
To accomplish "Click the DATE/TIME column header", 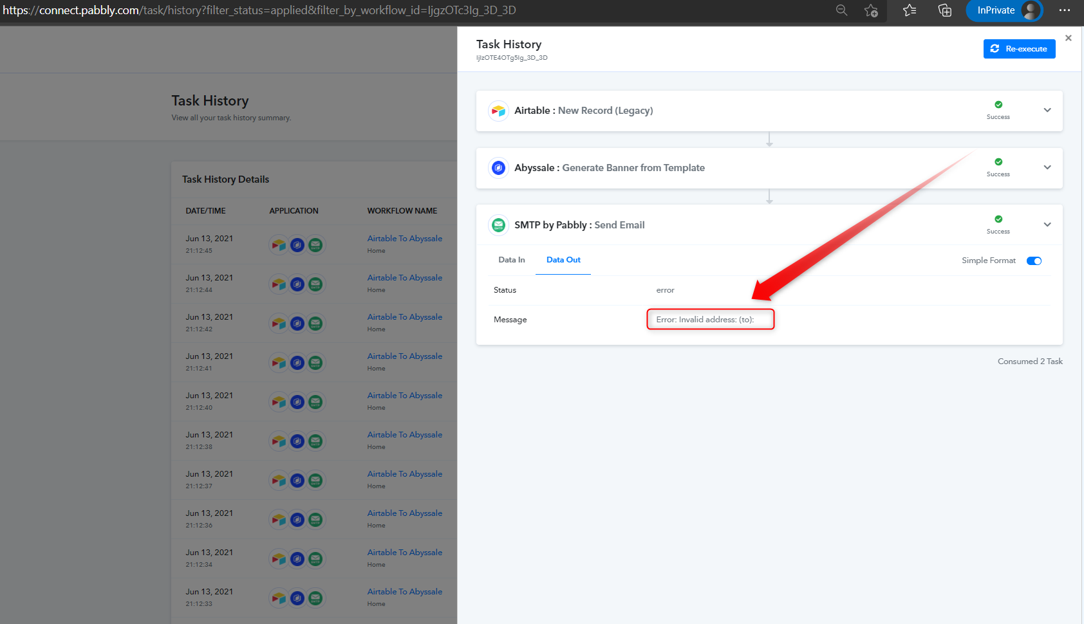I will [206, 211].
